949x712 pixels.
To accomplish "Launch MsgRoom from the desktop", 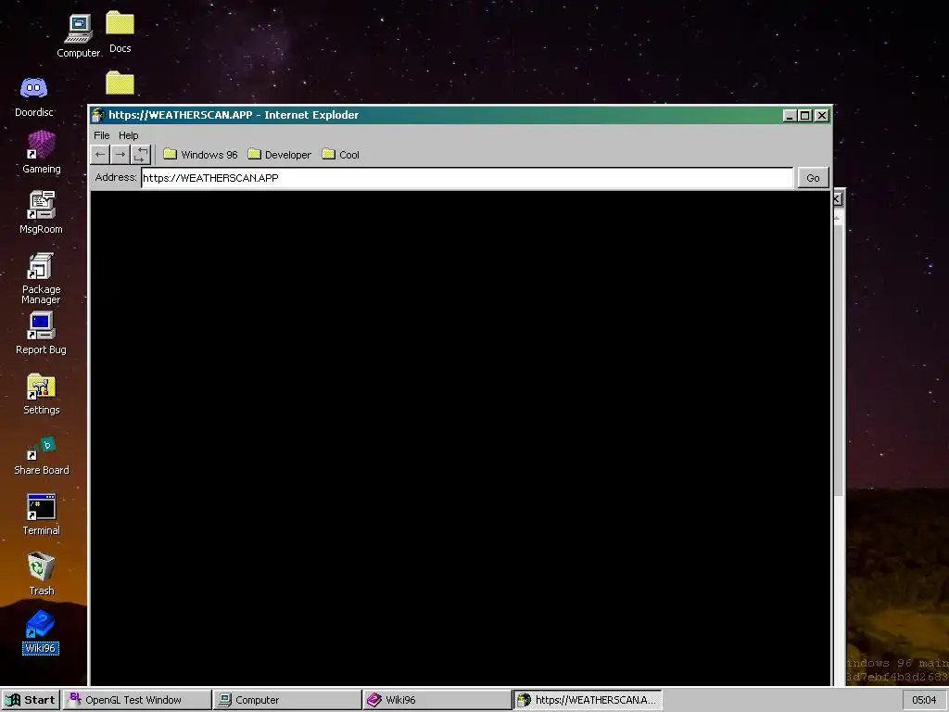I will [x=41, y=212].
